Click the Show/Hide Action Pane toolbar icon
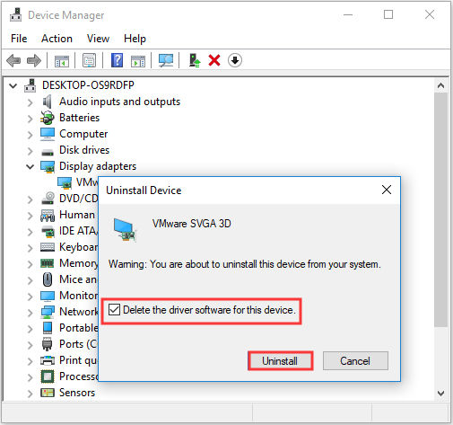This screenshot has width=453, height=425. [x=138, y=61]
